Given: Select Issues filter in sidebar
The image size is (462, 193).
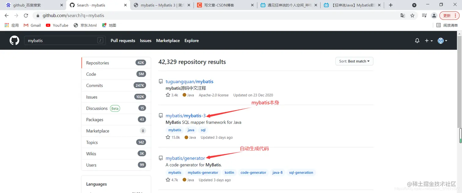Looking at the screenshot, I should pos(116,97).
